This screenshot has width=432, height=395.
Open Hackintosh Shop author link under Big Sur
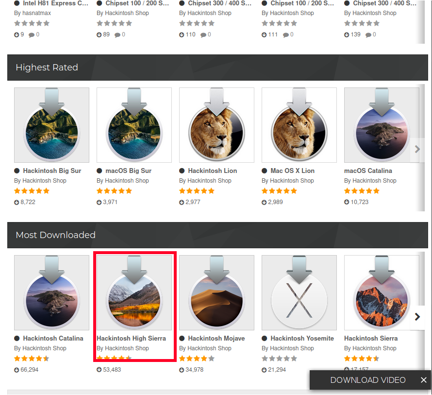click(44, 181)
